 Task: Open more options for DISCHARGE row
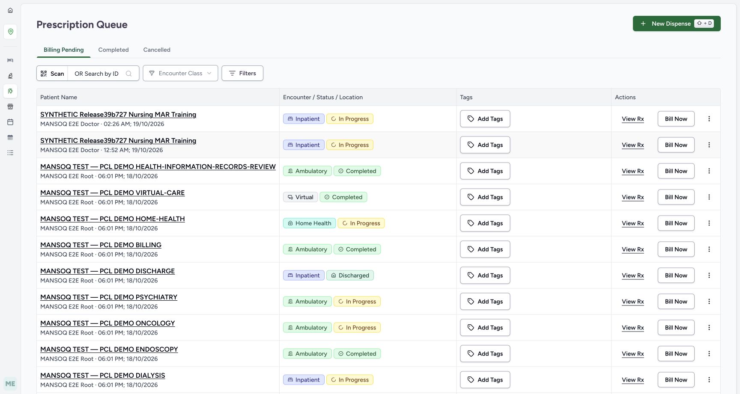tap(709, 276)
